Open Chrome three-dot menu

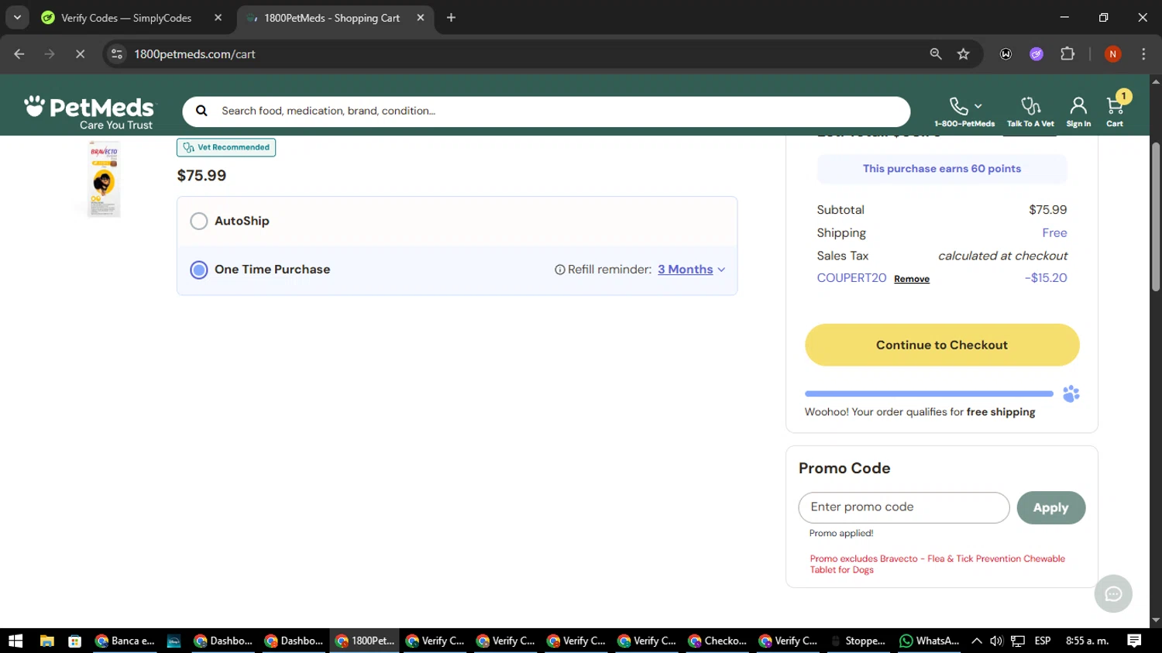tap(1143, 54)
